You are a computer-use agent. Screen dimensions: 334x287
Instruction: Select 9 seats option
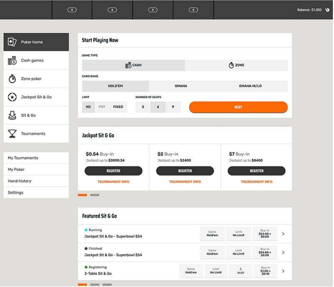pos(173,107)
